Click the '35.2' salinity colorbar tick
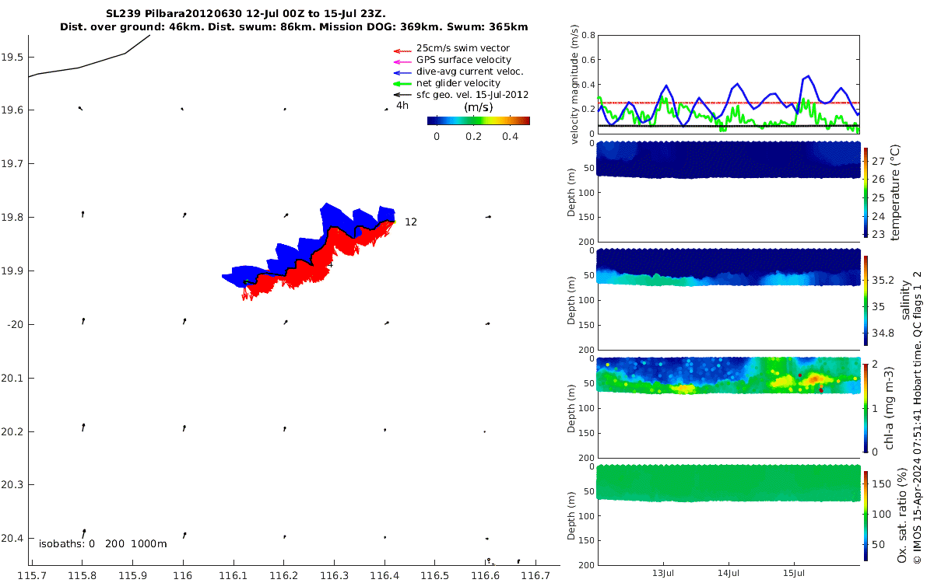The image size is (934, 583). coord(883,281)
